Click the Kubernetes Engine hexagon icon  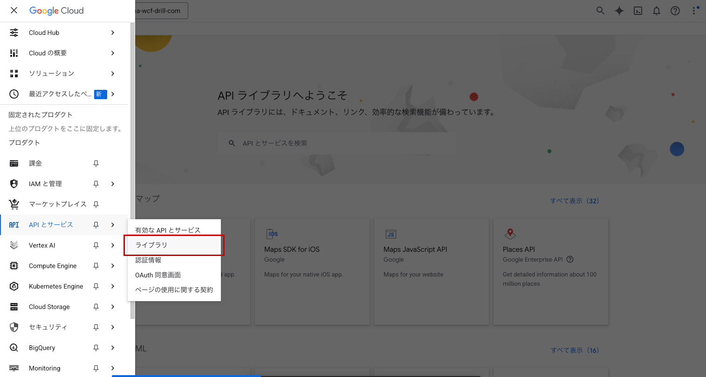[14, 286]
